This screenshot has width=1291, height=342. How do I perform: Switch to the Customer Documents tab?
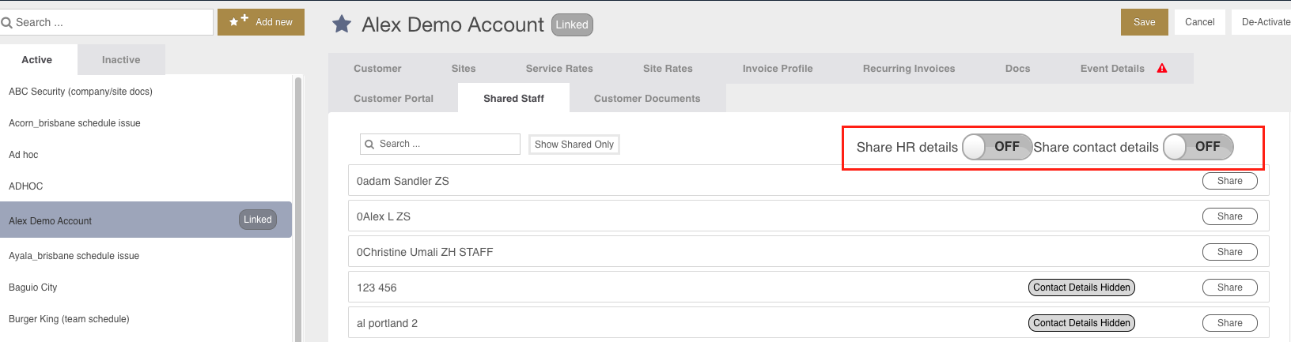coord(647,99)
